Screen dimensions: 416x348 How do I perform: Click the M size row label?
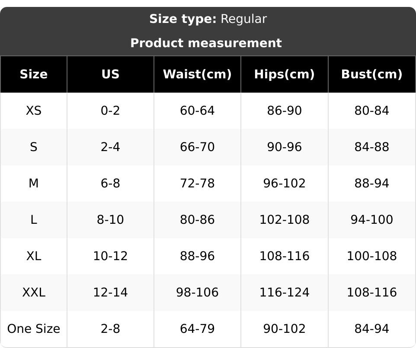click(x=34, y=184)
